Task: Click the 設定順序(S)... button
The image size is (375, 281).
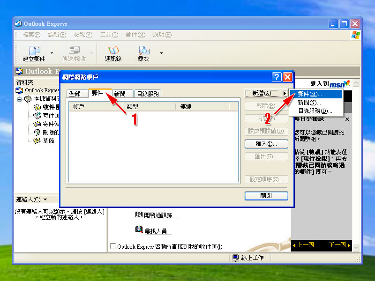Action: 266,179
